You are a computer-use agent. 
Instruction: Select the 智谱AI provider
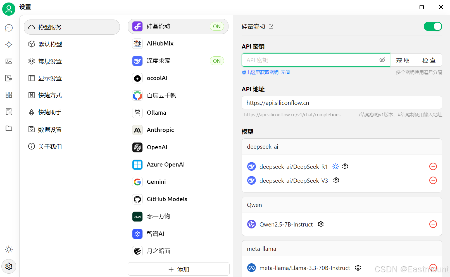point(178,234)
